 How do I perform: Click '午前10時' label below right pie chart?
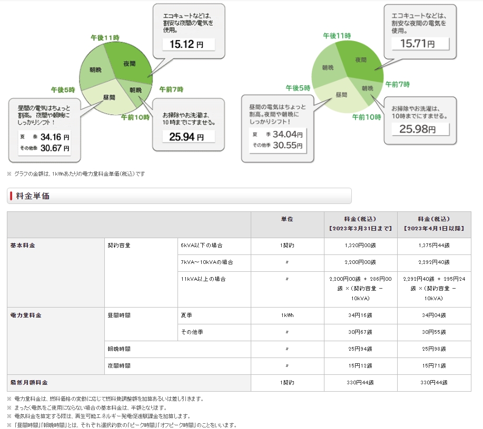(x=367, y=117)
